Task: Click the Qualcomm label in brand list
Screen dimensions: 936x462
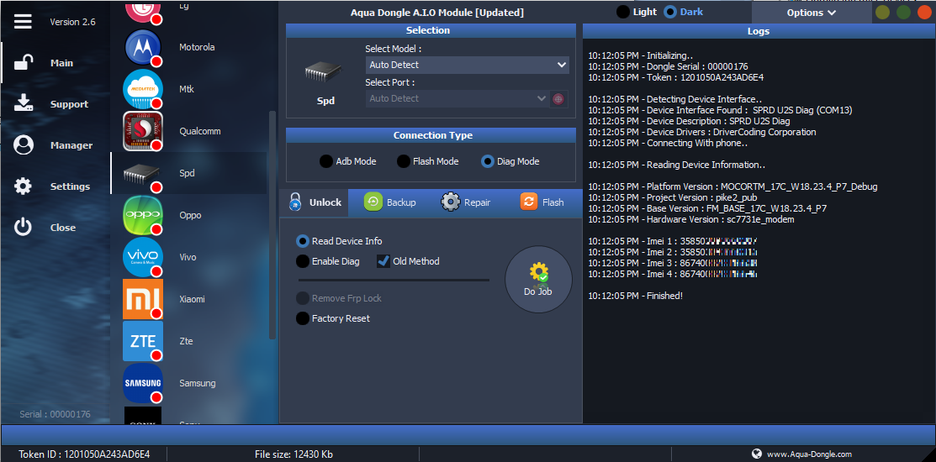Action: click(198, 131)
